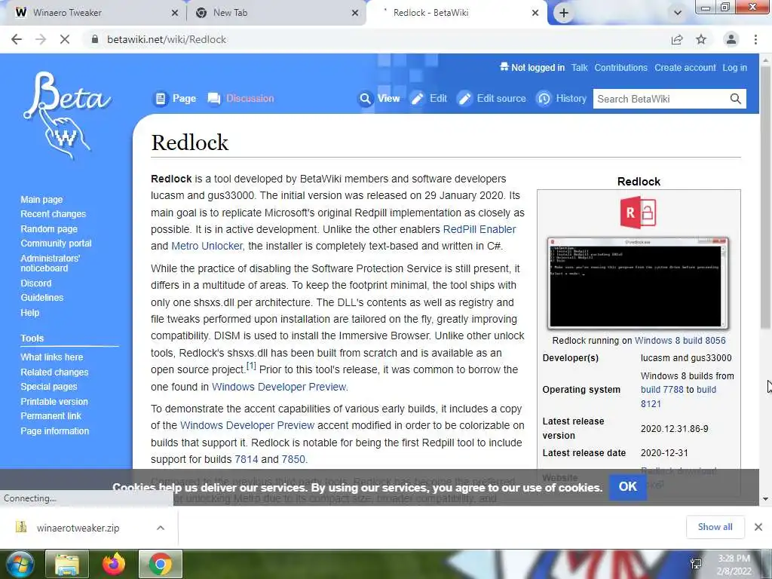Open a new tab with plus button
Screen dimensions: 772x579
pyautogui.click(x=564, y=13)
